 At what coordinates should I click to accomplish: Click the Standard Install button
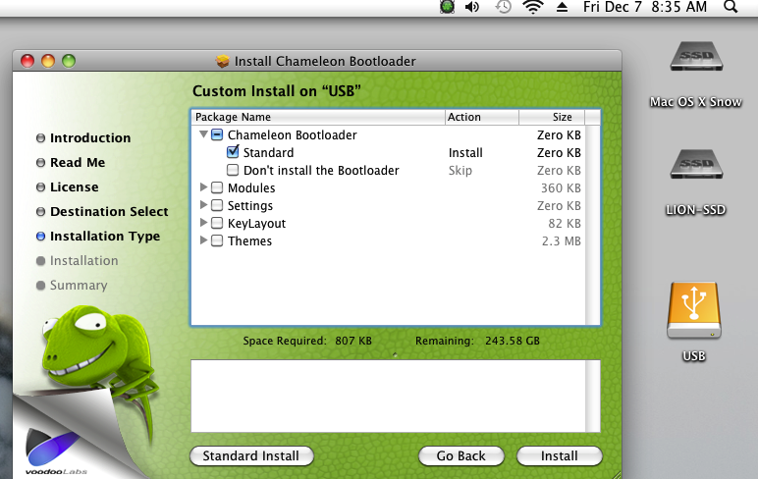(251, 455)
